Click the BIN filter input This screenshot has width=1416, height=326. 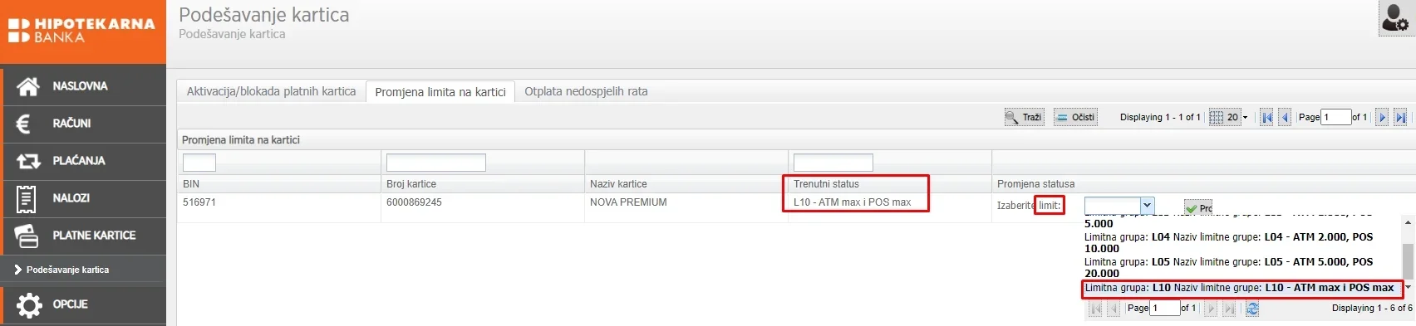199,163
